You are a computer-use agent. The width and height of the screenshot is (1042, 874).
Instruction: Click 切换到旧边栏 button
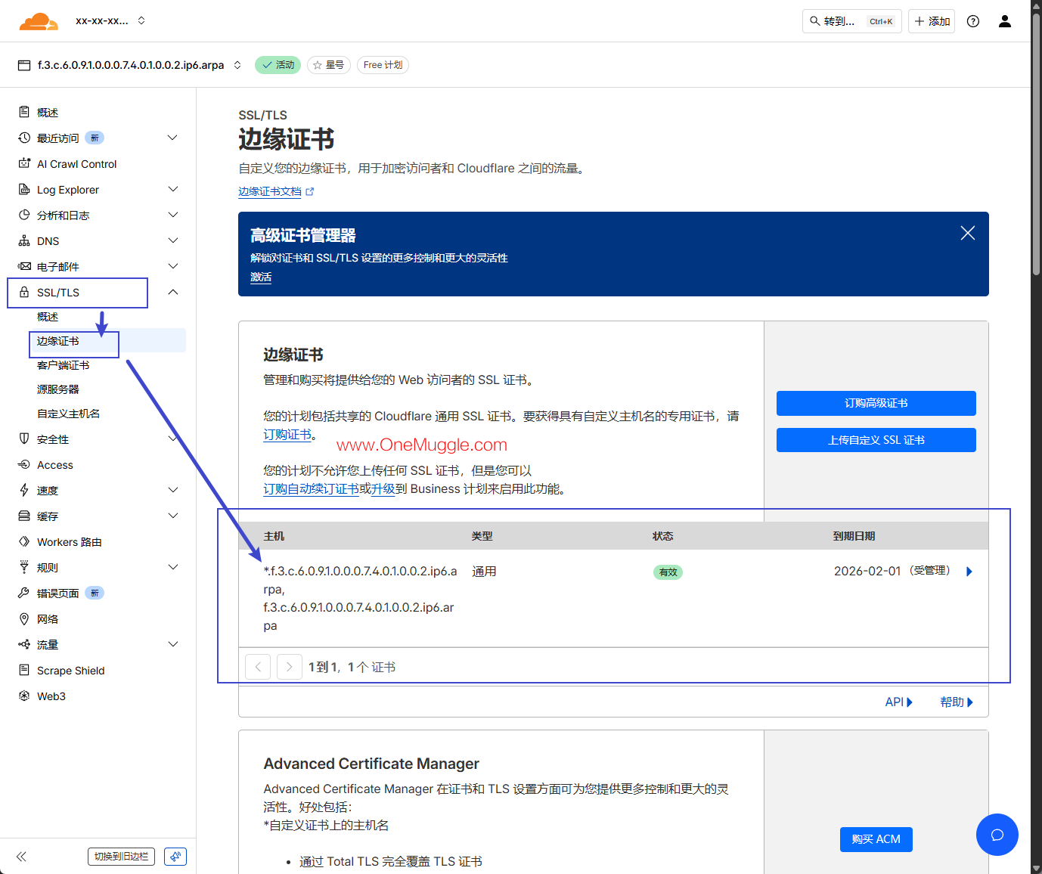121,857
